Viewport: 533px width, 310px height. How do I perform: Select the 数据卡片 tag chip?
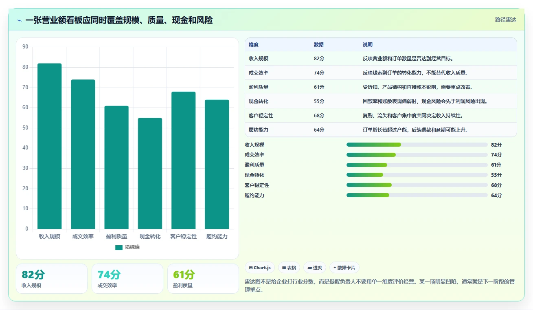[344, 268]
